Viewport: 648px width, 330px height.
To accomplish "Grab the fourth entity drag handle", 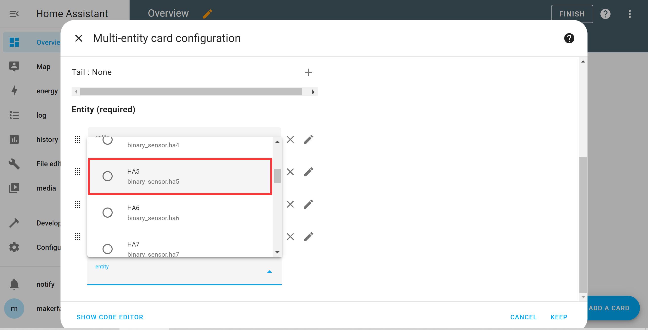I will tap(78, 237).
